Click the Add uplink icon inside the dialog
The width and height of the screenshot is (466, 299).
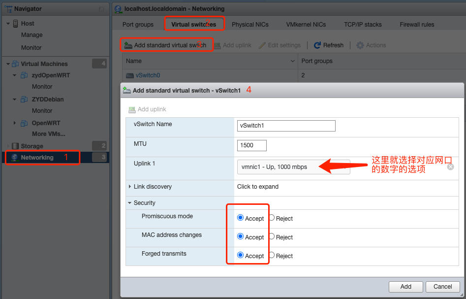click(x=132, y=110)
